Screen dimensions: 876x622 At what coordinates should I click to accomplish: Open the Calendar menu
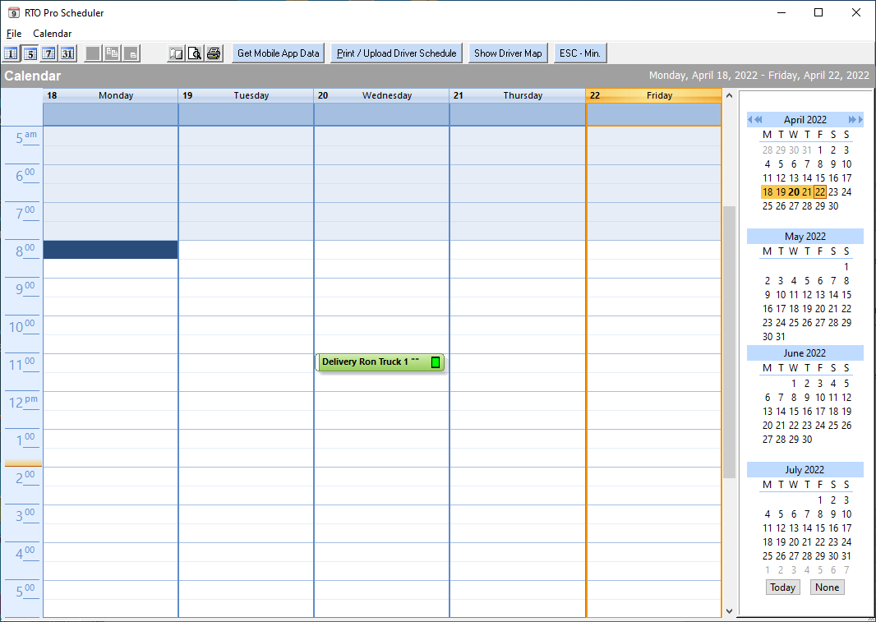pyautogui.click(x=52, y=34)
